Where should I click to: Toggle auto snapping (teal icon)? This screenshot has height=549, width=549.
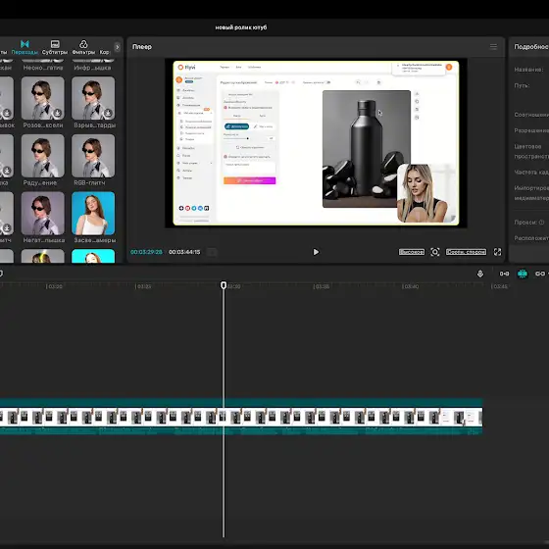point(523,274)
